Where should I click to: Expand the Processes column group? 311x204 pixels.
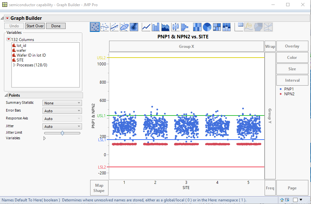14,65
